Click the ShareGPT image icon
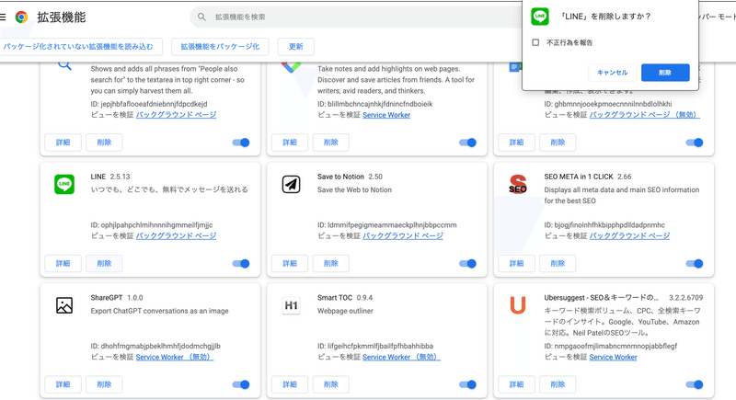Image resolution: width=736 pixels, height=400 pixels. 64,305
